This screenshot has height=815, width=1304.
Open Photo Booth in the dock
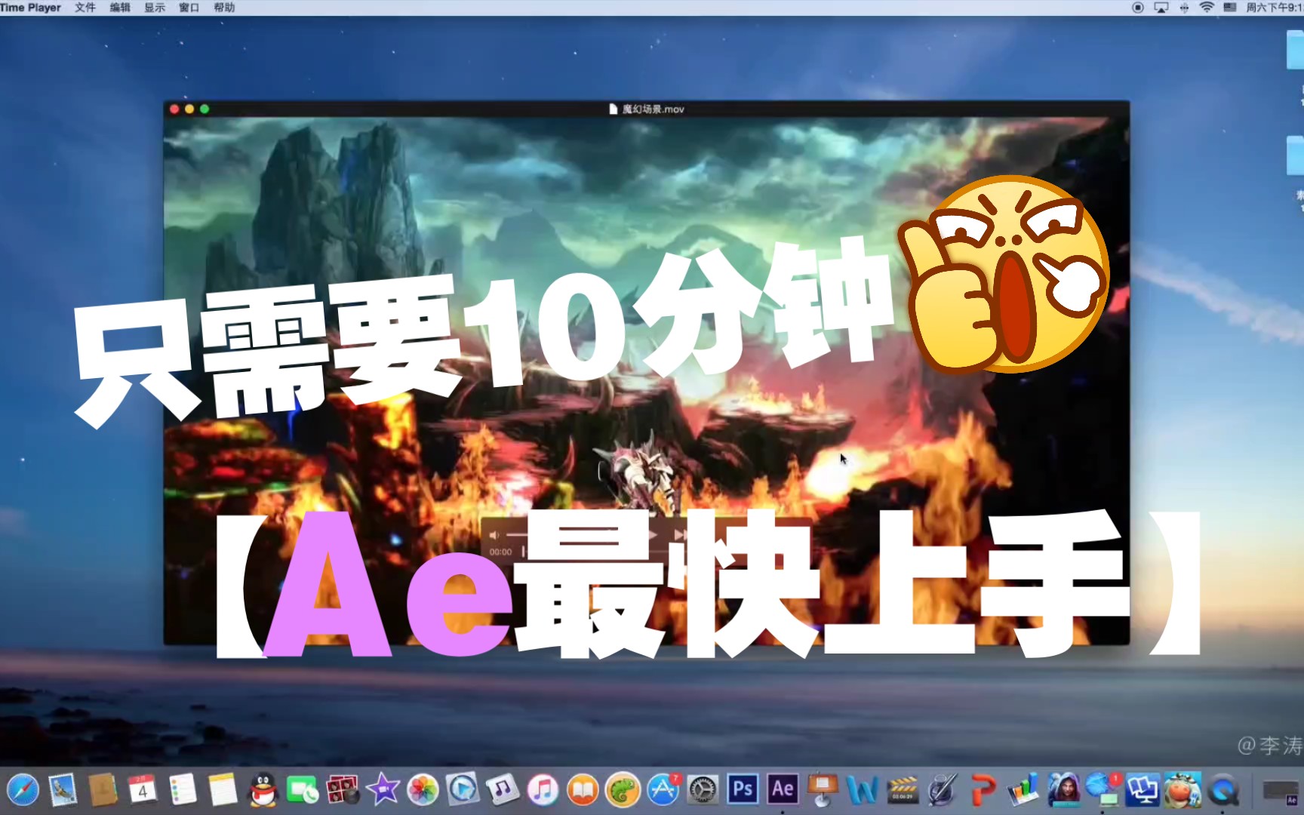[343, 790]
